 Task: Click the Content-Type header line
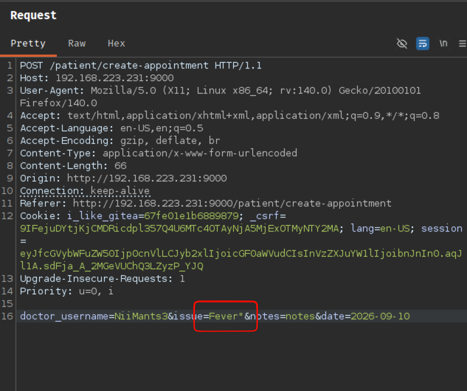pos(159,153)
